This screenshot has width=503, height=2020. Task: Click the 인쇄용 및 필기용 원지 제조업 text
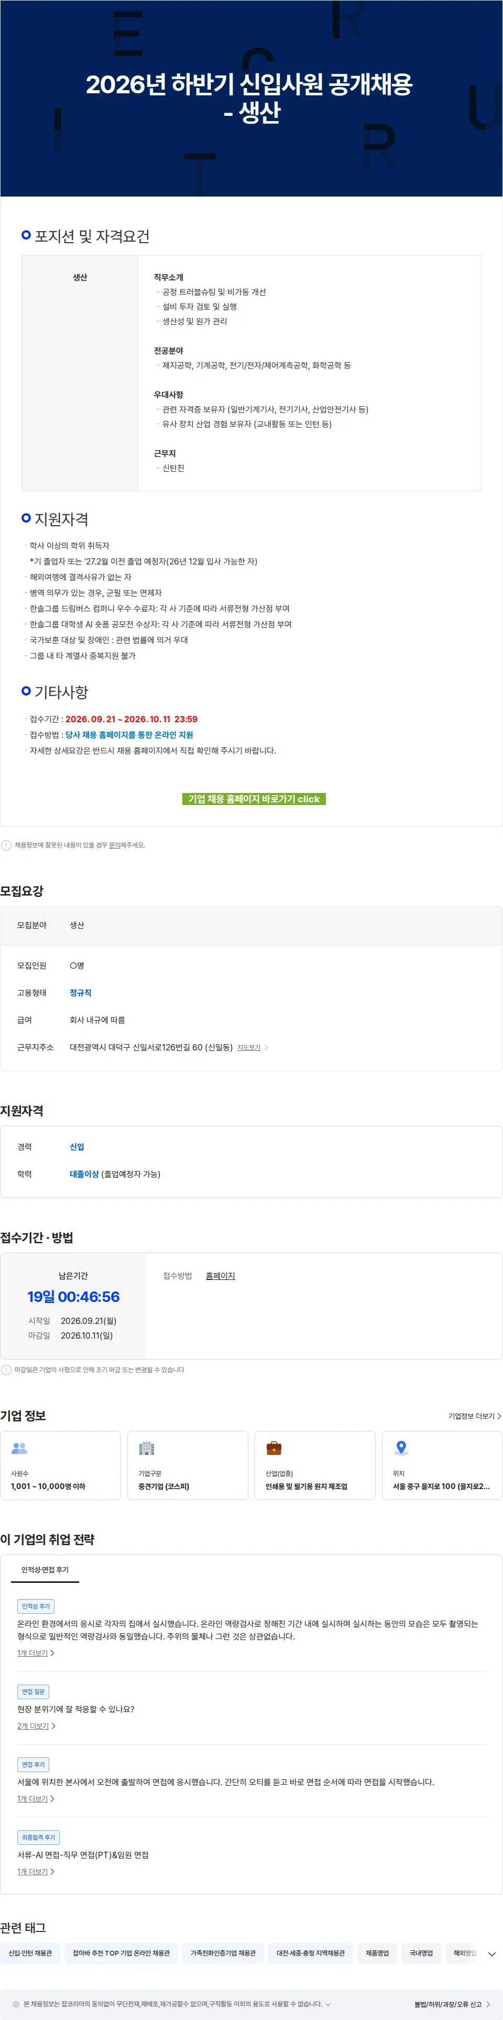307,1486
